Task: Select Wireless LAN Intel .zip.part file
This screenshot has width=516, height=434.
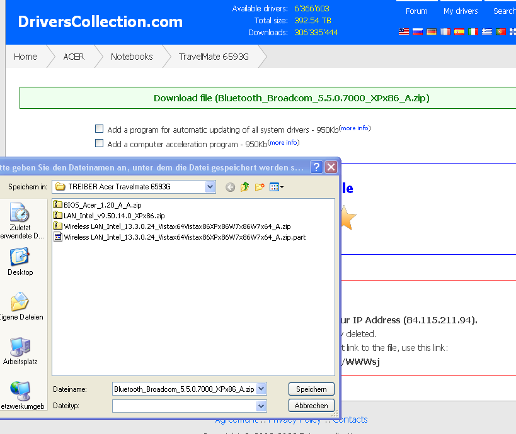Action: point(180,237)
